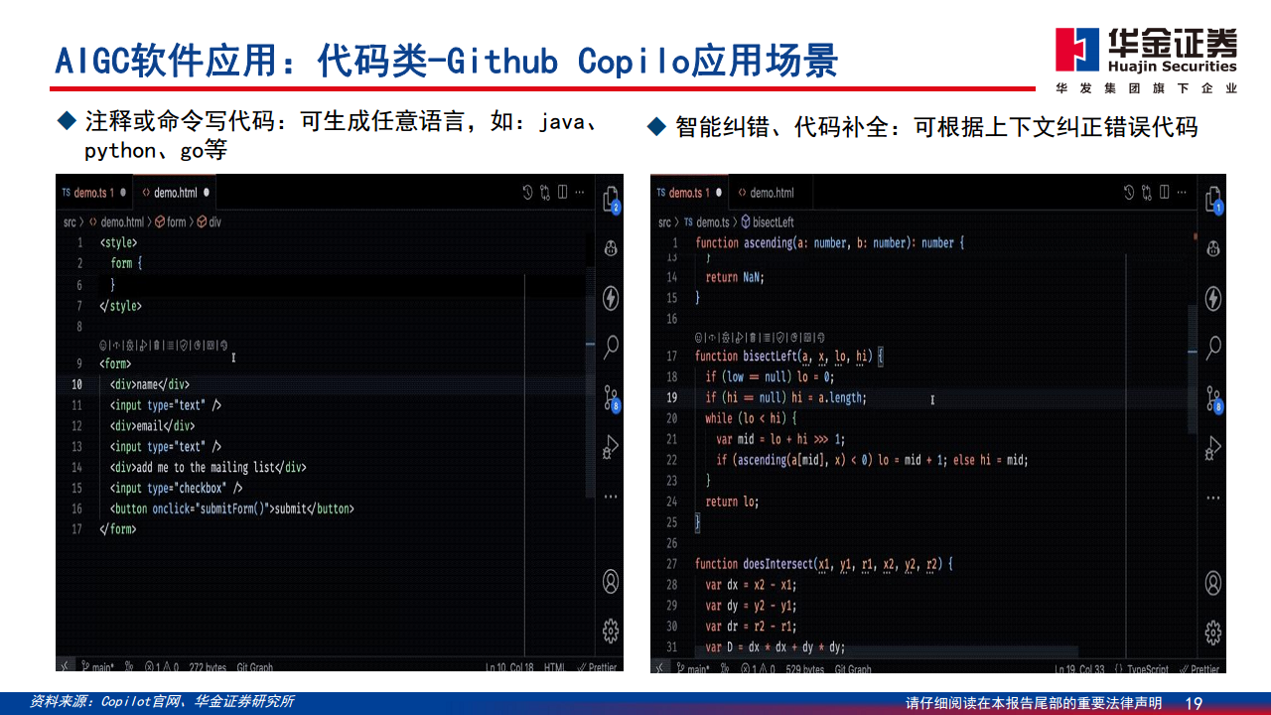Click Git Graph in demo.html status bar
1271x715 pixels.
click(x=254, y=667)
